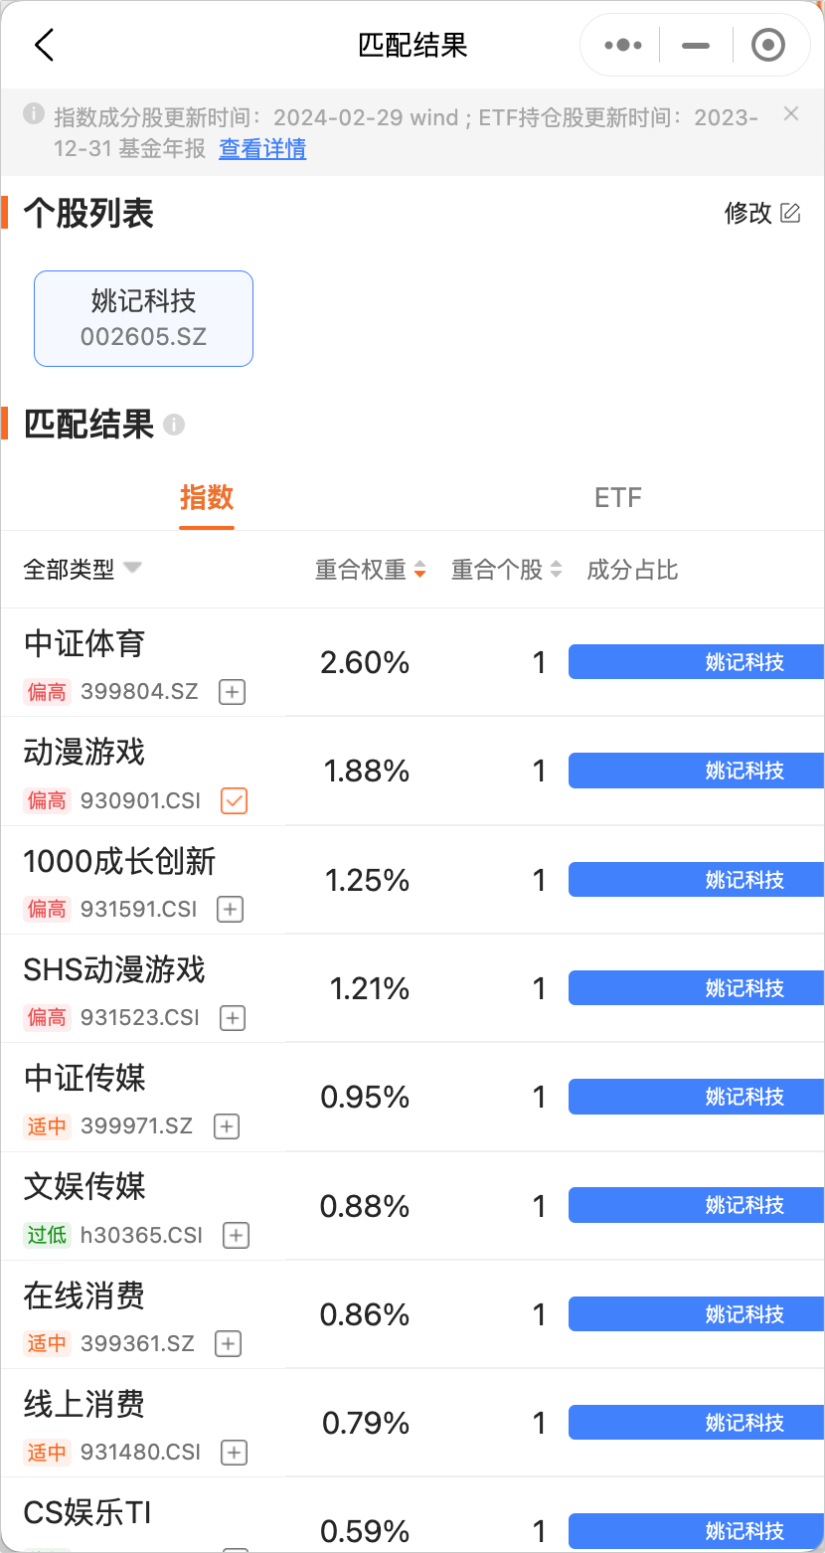Image resolution: width=825 pixels, height=1553 pixels.
Task: Open the three-dot more options menu
Action: [623, 46]
